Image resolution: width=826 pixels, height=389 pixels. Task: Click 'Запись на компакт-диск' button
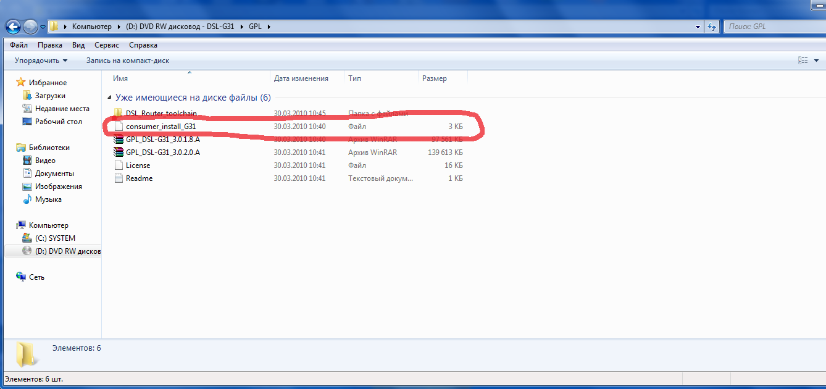click(x=127, y=61)
